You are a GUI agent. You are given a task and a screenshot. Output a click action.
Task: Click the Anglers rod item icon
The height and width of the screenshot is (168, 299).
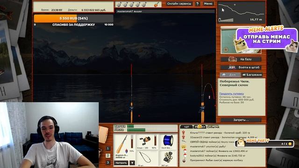121,144
